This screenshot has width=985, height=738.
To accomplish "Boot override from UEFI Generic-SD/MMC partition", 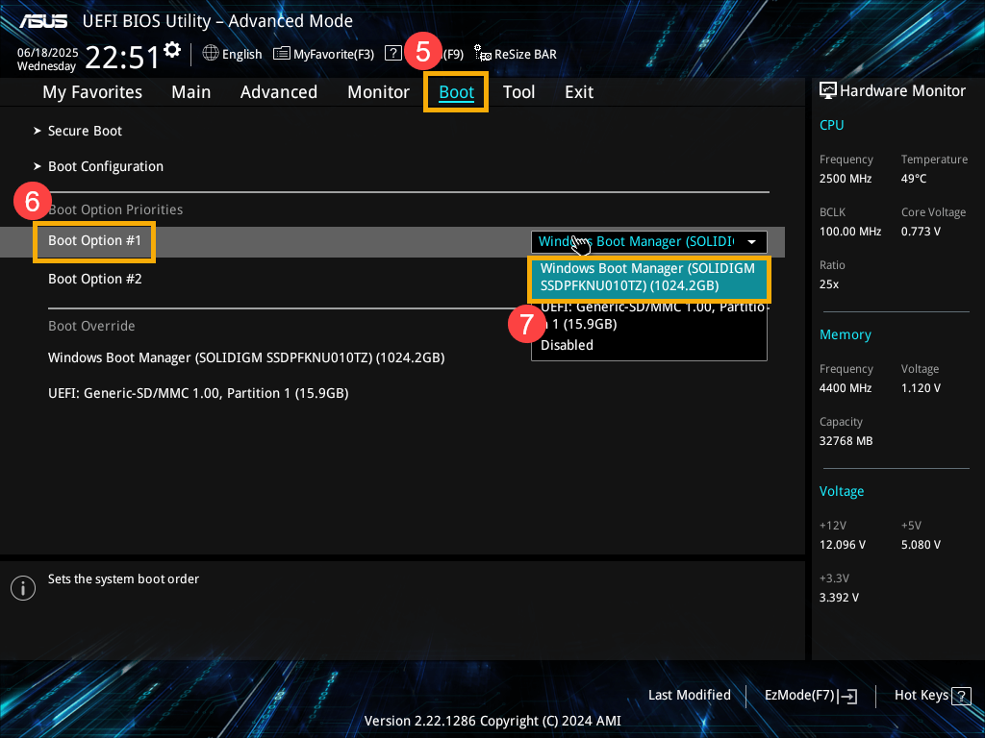I will coord(198,393).
